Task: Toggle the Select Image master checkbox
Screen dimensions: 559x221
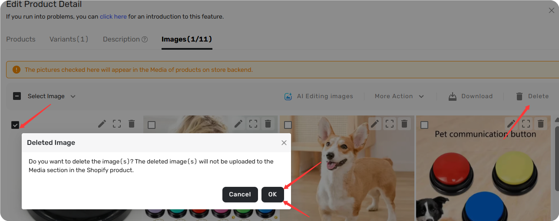Action: pos(17,96)
